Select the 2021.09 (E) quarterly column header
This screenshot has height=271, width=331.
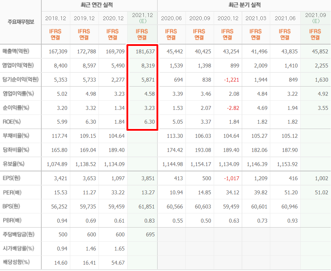(x=315, y=18)
